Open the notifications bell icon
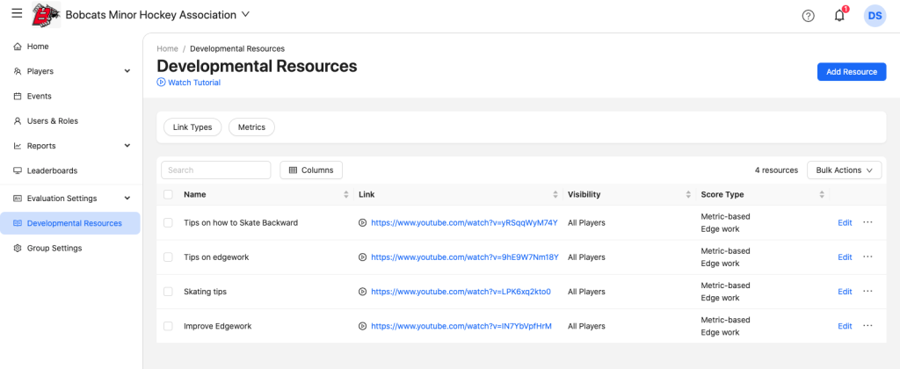Screen dimensions: 900x369 pos(839,16)
